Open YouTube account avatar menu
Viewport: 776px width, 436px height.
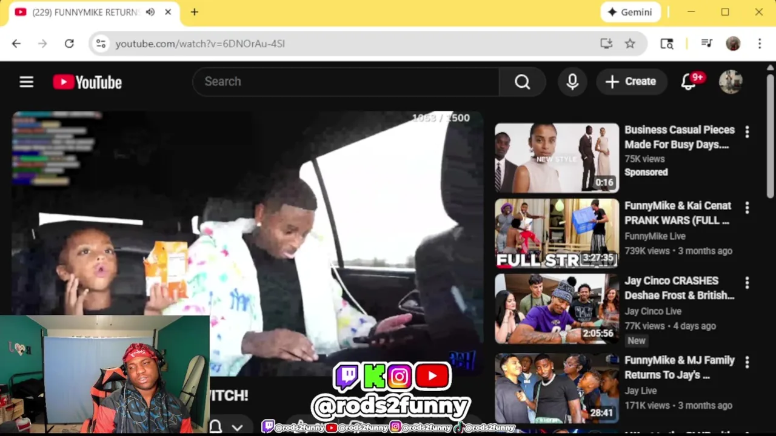[731, 82]
